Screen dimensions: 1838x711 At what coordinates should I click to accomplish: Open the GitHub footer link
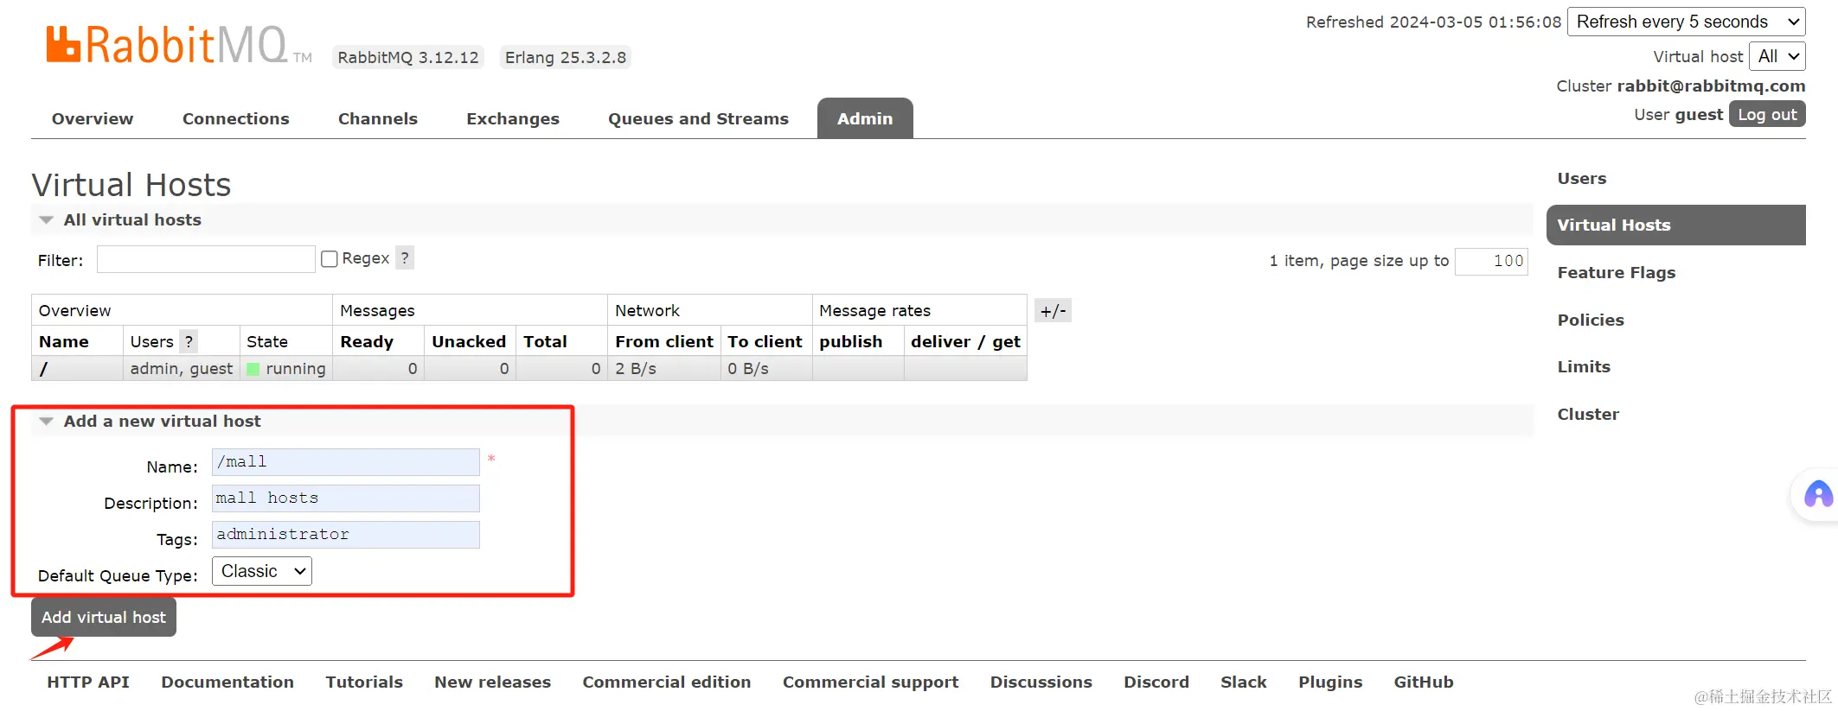coord(1424,682)
